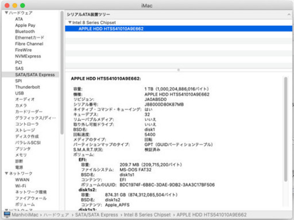Click the volume UUID BDC1974F value
The width and height of the screenshot is (294, 220).
pyautogui.click(x=167, y=184)
